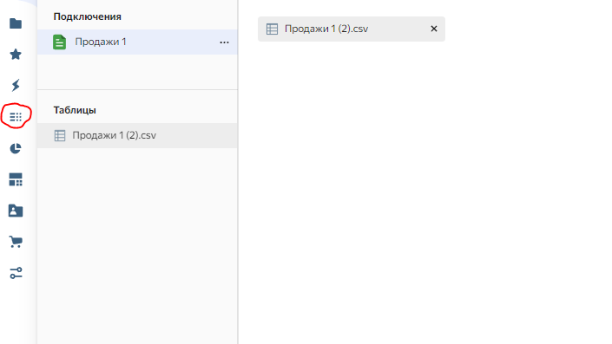Click the Подключения section heading

[x=88, y=16]
